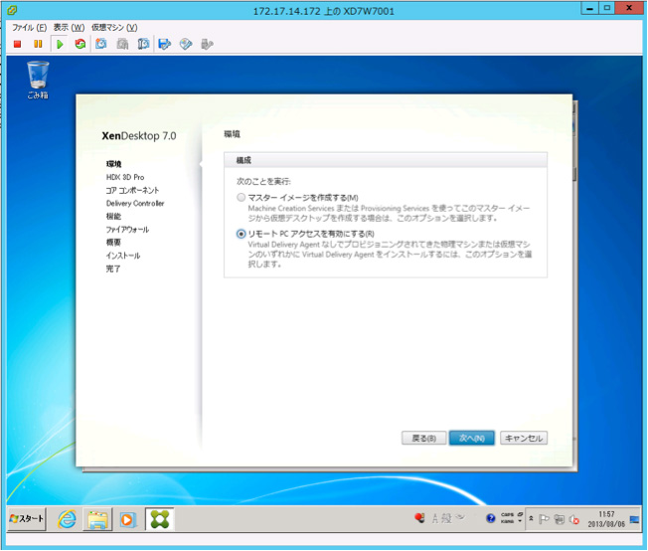The height and width of the screenshot is (551, 648).
Task: Click the HDX 3D Pro sidebar step
Action: 125,177
